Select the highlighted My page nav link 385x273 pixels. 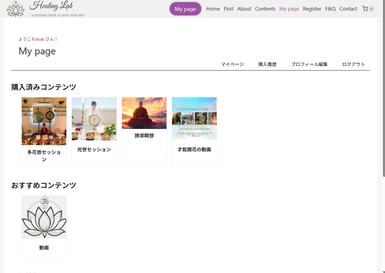289,9
